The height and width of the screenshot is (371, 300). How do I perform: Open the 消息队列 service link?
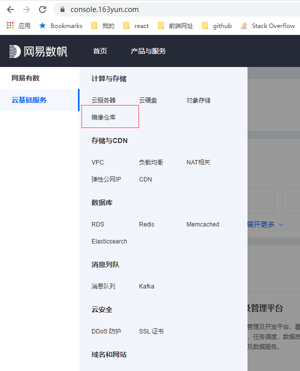103,286
